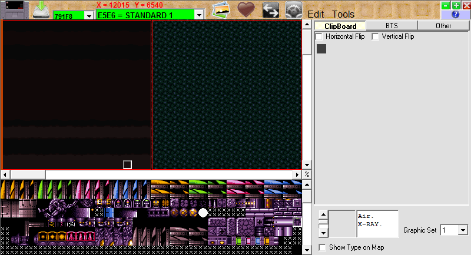
Task: Enable the Vertical Flip checkbox
Action: [375, 36]
